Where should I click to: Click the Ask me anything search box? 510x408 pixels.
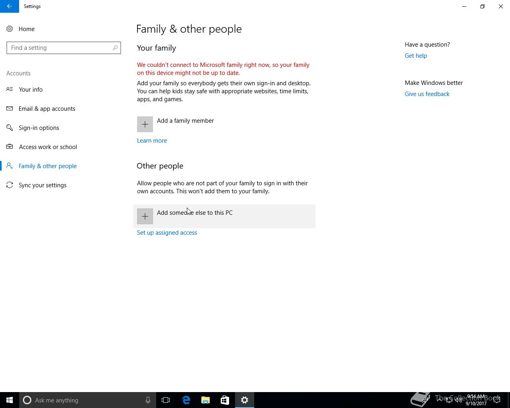click(x=88, y=400)
